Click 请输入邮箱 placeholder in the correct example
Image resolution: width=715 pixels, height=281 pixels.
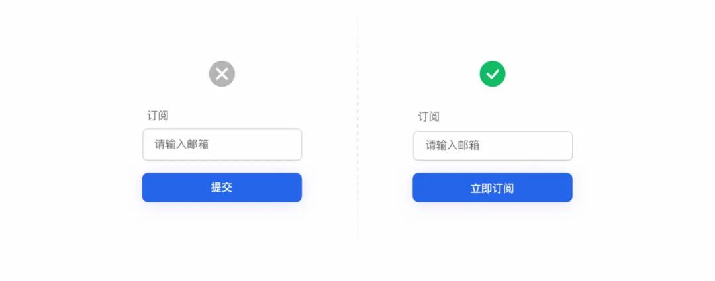(x=452, y=145)
